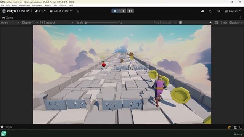244x137 pixels.
Task: Open the Assets menu
Action: [x=14, y=5]
